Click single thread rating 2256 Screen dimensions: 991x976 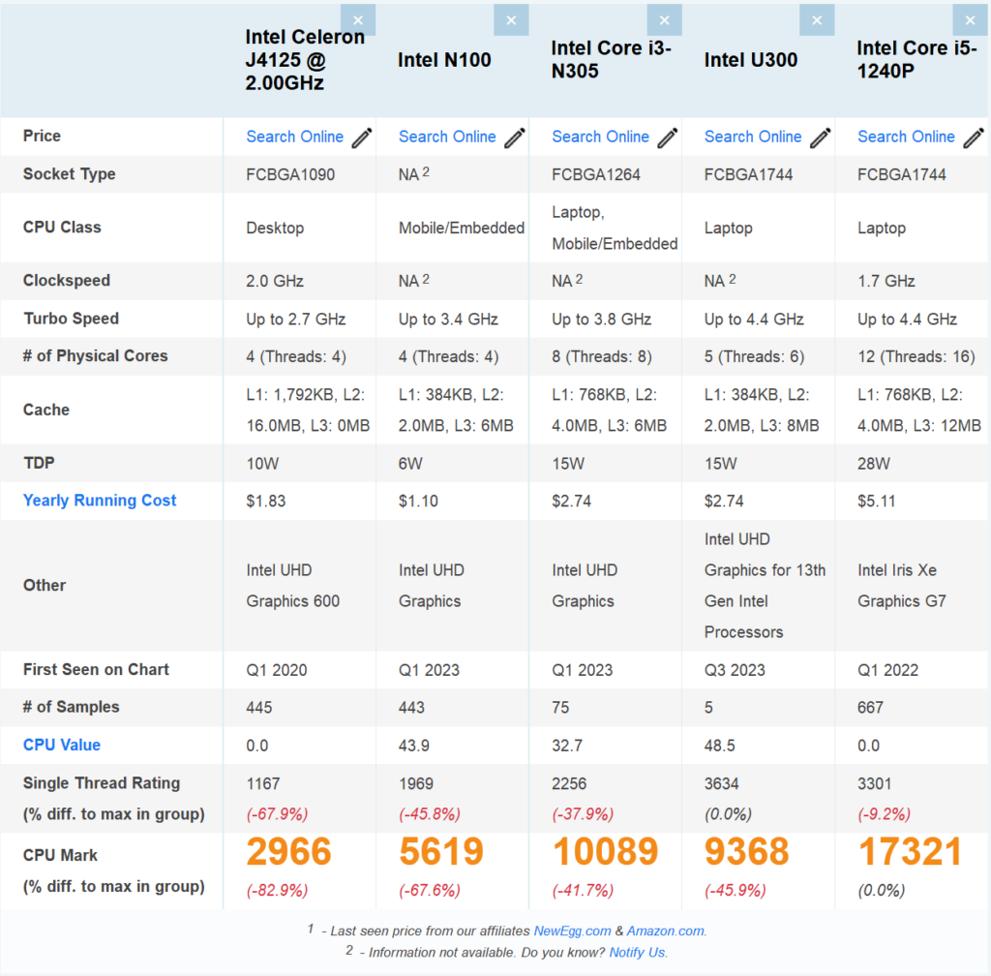[569, 784]
